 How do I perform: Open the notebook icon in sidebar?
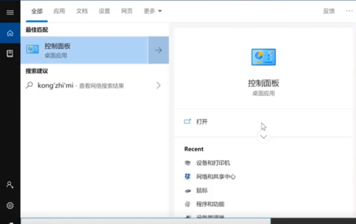click(10, 54)
